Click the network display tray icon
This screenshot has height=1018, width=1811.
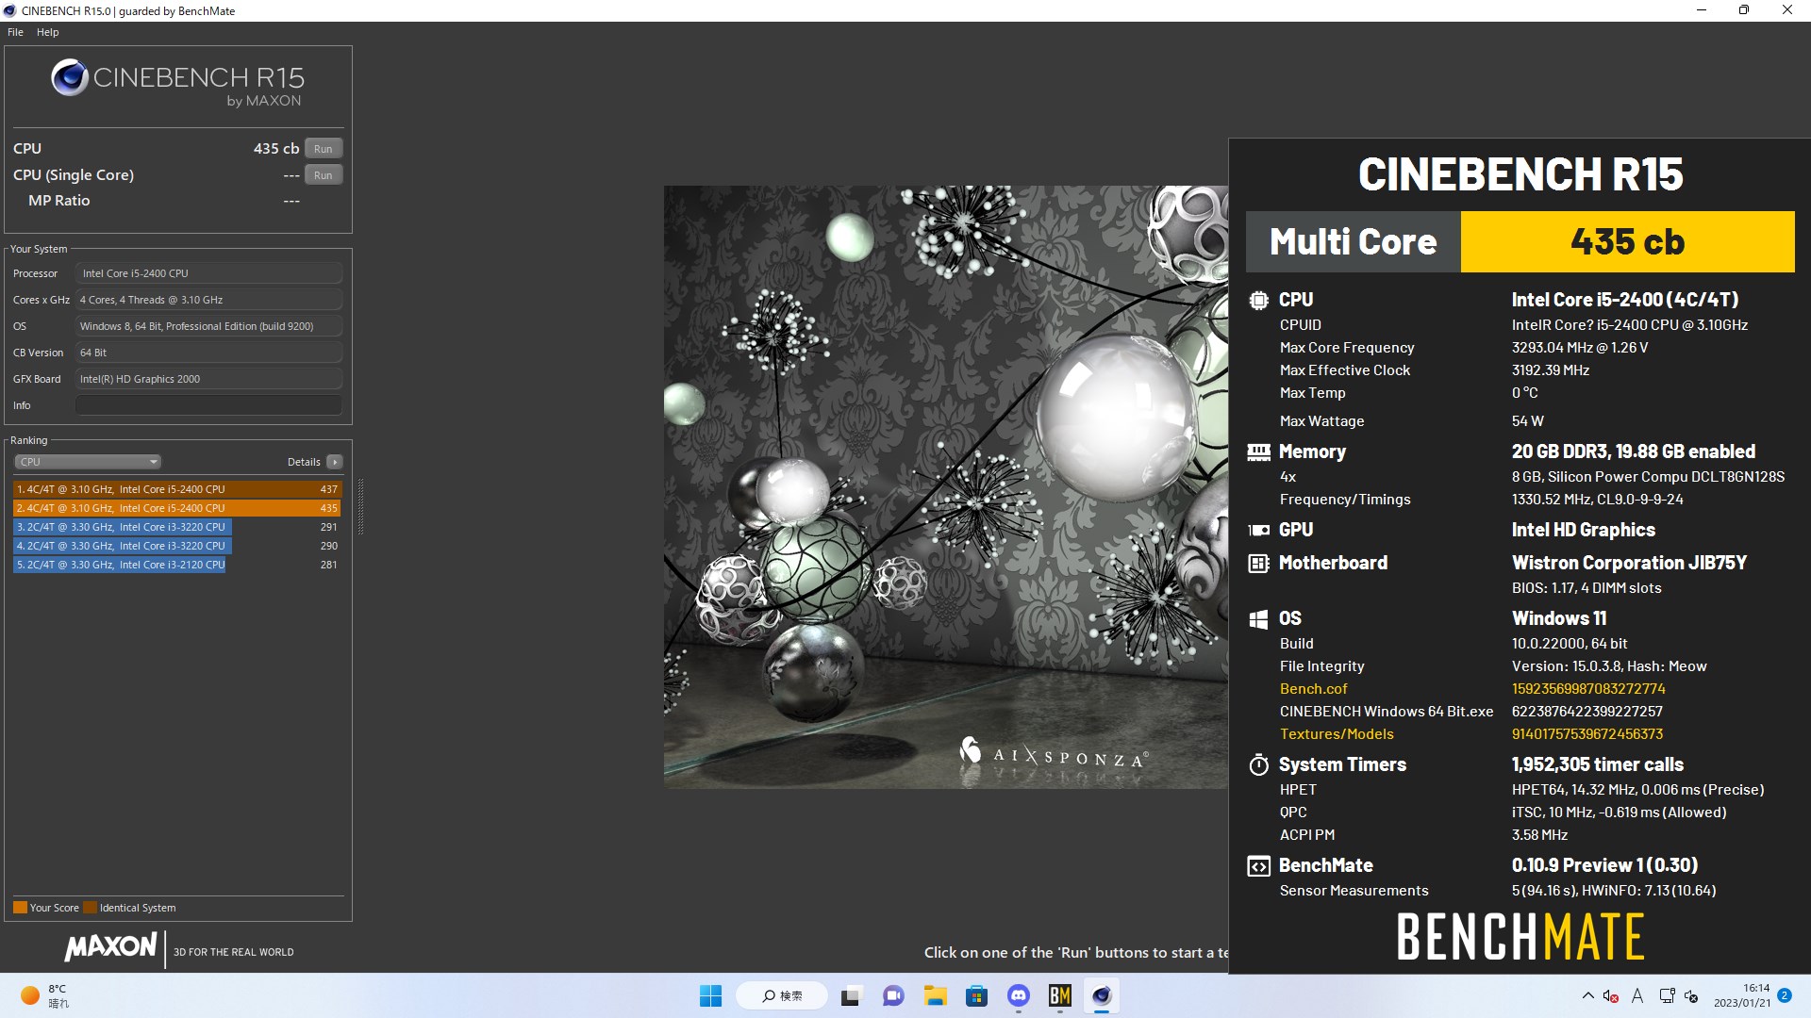click(1667, 995)
